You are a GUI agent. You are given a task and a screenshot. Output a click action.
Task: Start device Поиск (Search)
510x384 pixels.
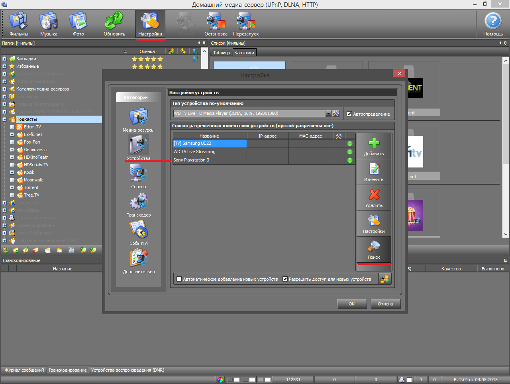[374, 249]
